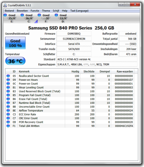Select the Power-on Hours attribute text
The height and width of the screenshot is (167, 144).
[x=28, y=80]
